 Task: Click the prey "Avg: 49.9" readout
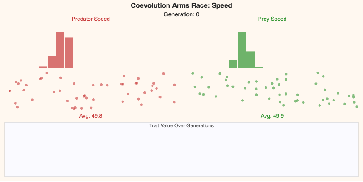pos(272,116)
